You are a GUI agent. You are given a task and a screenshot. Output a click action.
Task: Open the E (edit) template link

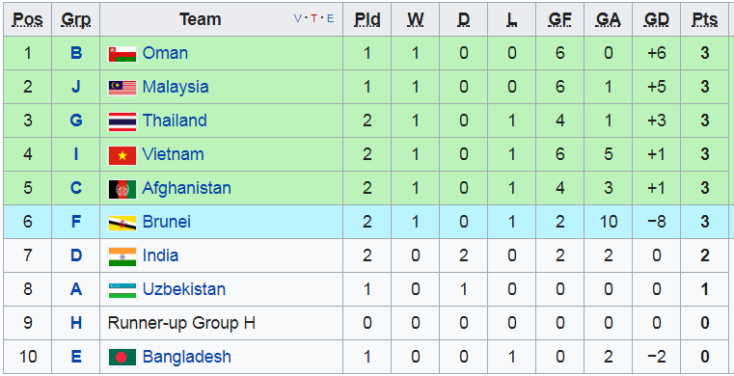pyautogui.click(x=331, y=18)
